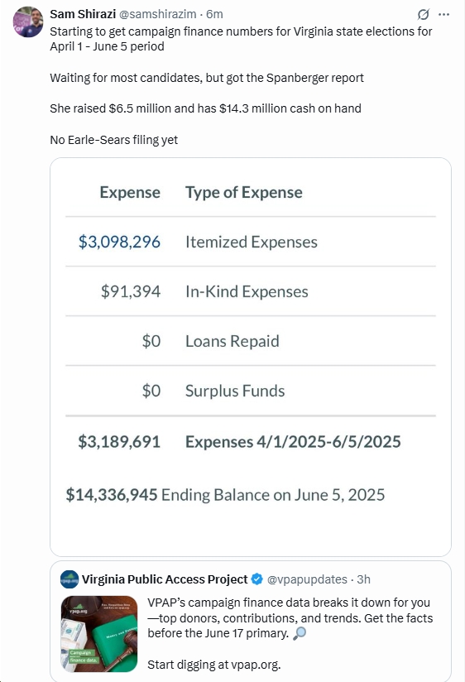The height and width of the screenshot is (682, 465).
Task: Click the Itemized Expenses row label
Action: pyautogui.click(x=252, y=242)
